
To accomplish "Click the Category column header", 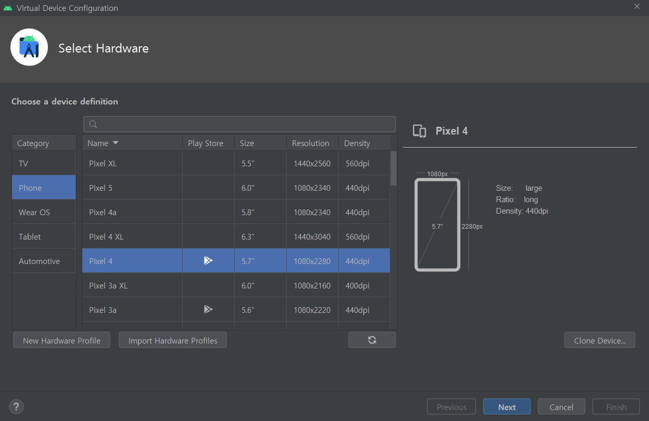I will click(44, 143).
